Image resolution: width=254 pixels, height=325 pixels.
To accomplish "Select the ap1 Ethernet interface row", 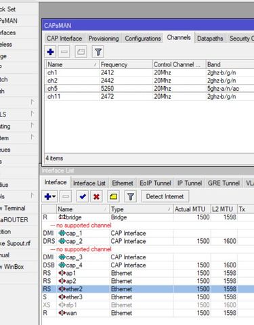I will [x=148, y=273].
